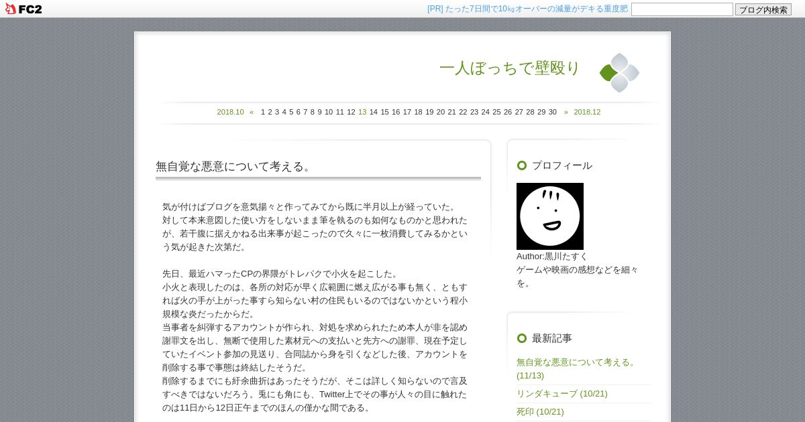Click the 最新記事 section heading
The image size is (805, 422).
tap(552, 338)
